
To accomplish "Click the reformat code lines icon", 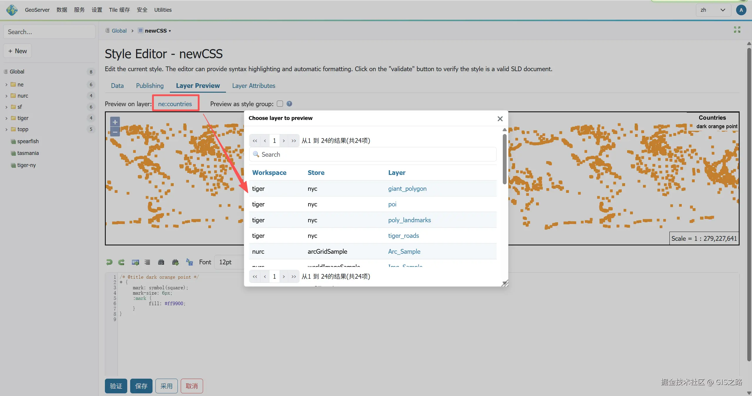I will point(147,262).
